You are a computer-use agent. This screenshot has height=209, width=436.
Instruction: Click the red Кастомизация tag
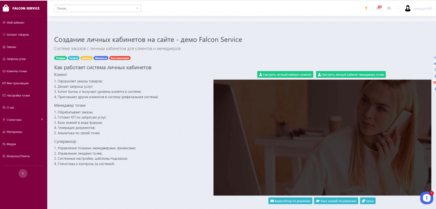[120, 58]
